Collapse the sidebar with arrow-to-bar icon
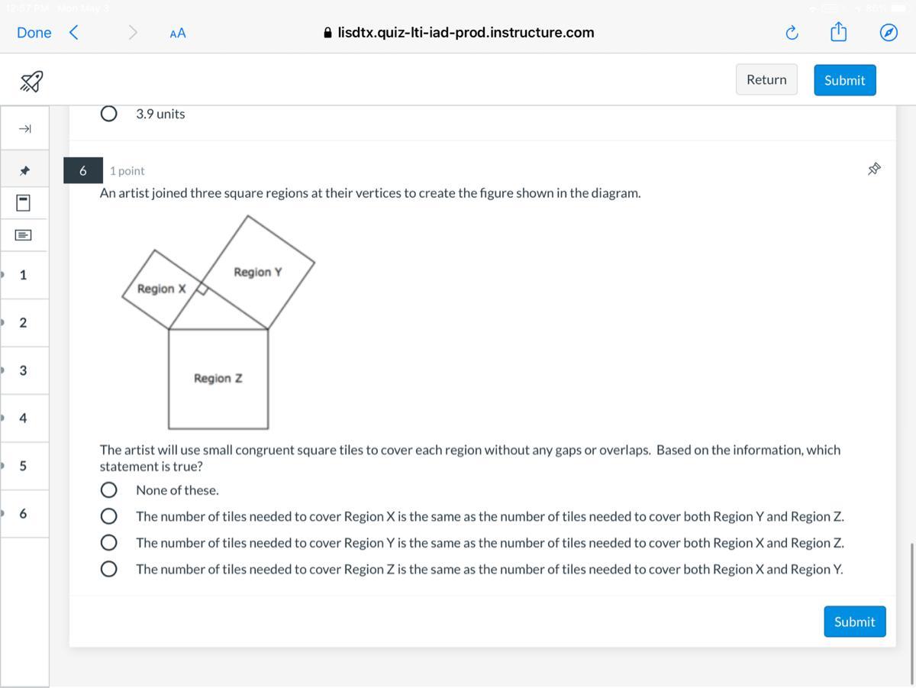Screen dimensions: 916x688 (x=24, y=128)
